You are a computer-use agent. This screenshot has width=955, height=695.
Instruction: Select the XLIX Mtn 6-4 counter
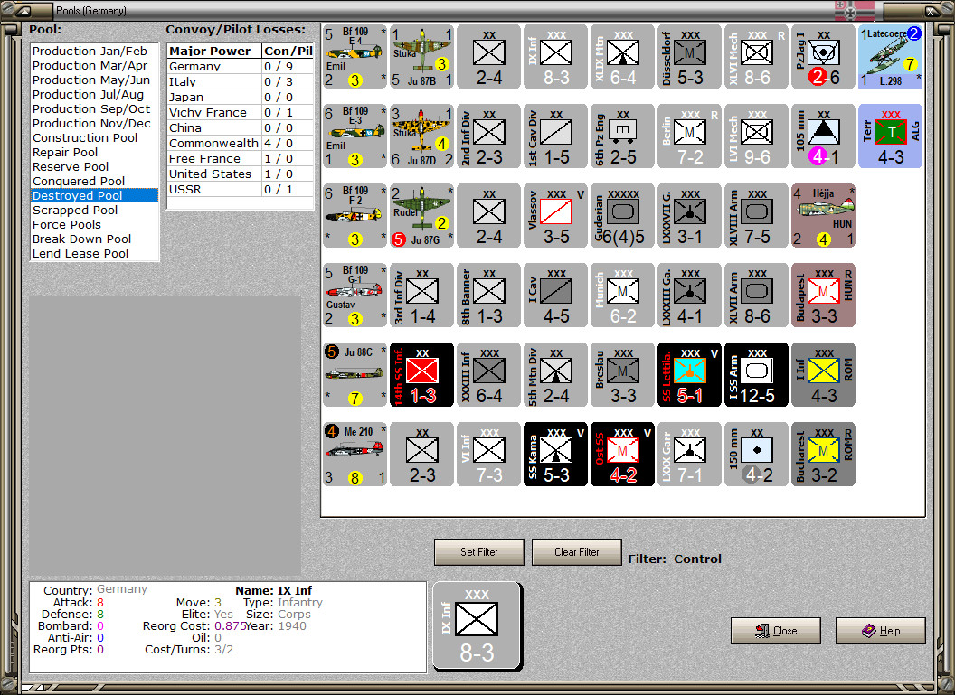(x=622, y=57)
